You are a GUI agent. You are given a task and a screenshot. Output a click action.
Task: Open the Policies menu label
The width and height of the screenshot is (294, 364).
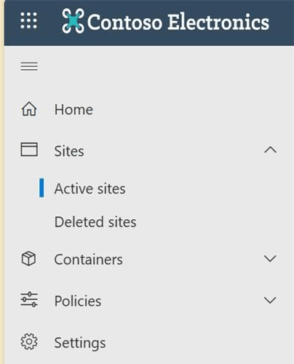point(78,301)
